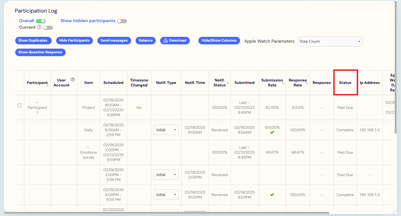The height and width of the screenshot is (216, 401).
Task: Click the 02/19/2025 8:00AM notification time cell
Action: click(195, 130)
